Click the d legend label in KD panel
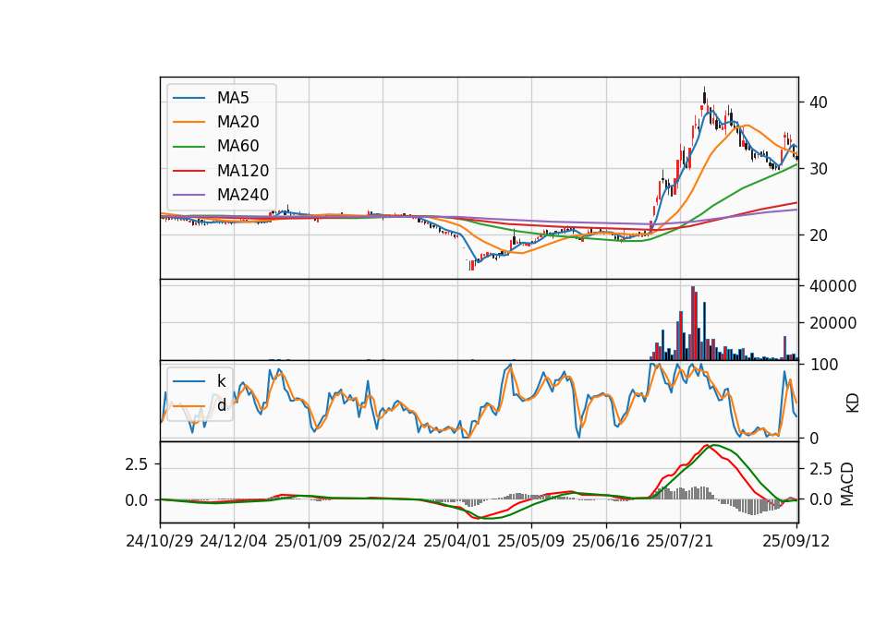Screen dimensions: 887x637 click(x=222, y=405)
